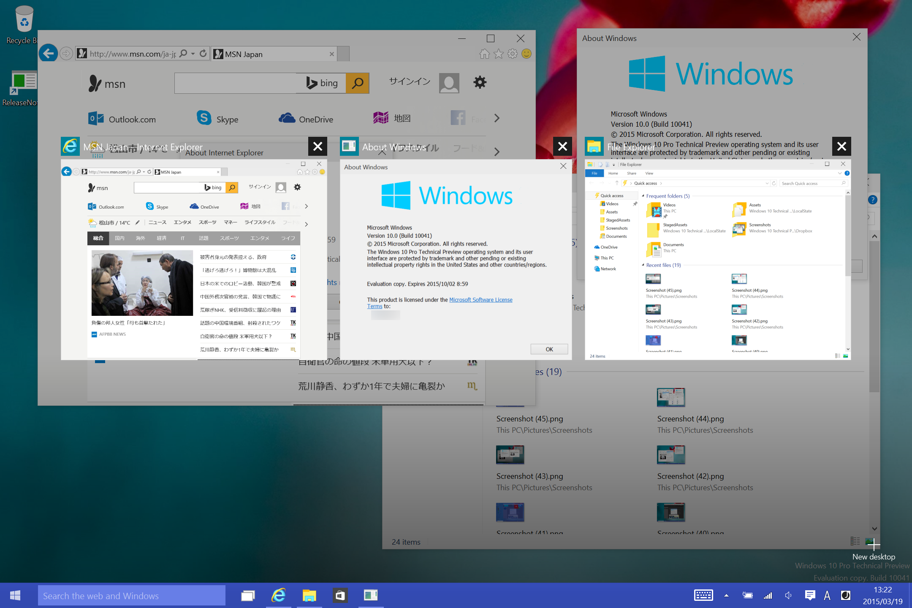Click the Store icon on the taskbar
Image resolution: width=912 pixels, height=608 pixels.
tap(340, 595)
